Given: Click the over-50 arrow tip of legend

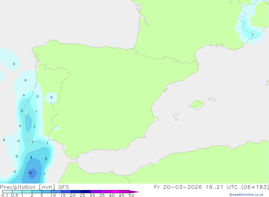Looking at the screenshot, I should [x=134, y=192].
